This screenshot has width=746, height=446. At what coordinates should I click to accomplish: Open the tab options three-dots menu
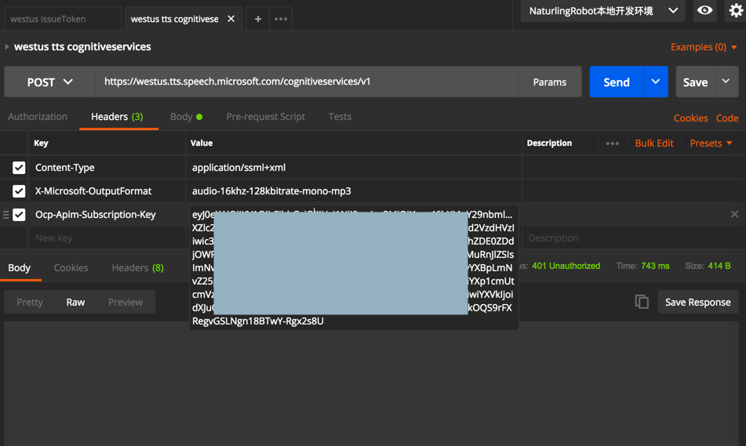(281, 19)
